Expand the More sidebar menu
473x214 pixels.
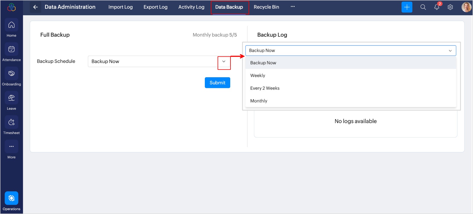click(11, 147)
